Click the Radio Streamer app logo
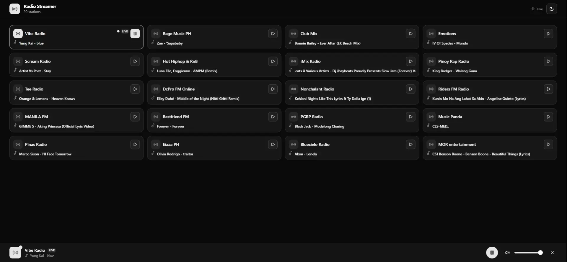Viewport: 567px width, 262px height. click(x=15, y=9)
